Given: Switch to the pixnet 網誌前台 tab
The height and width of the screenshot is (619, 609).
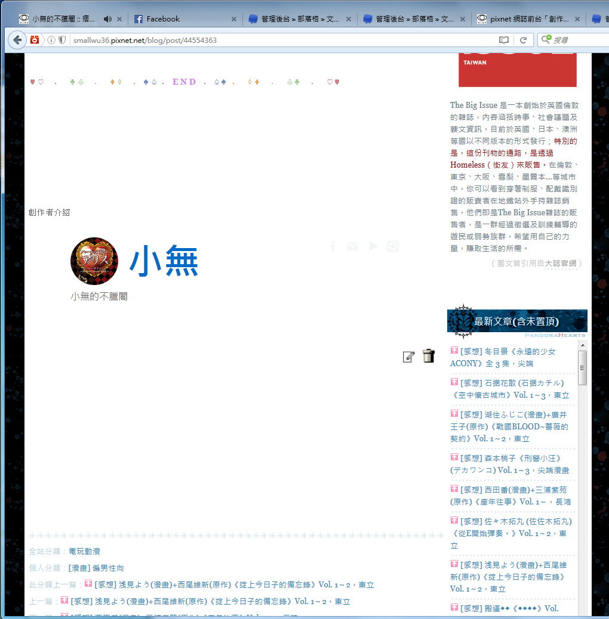Looking at the screenshot, I should 529,19.
